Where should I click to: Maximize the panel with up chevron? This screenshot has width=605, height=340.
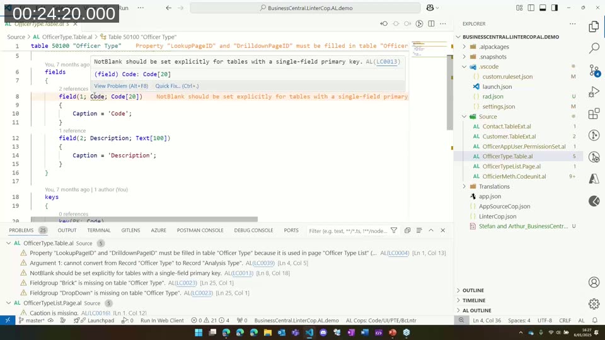(x=431, y=230)
